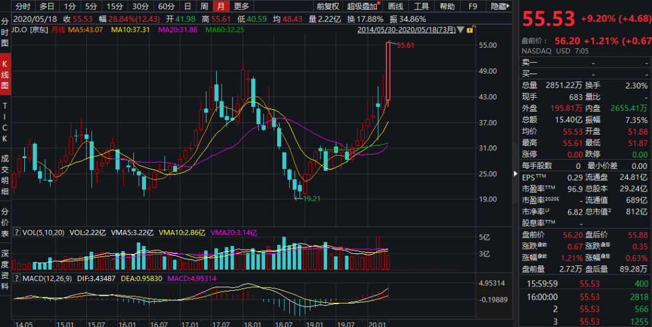Switch to the 周 weekly period tab
This screenshot has height=327, width=652.
point(205,7)
